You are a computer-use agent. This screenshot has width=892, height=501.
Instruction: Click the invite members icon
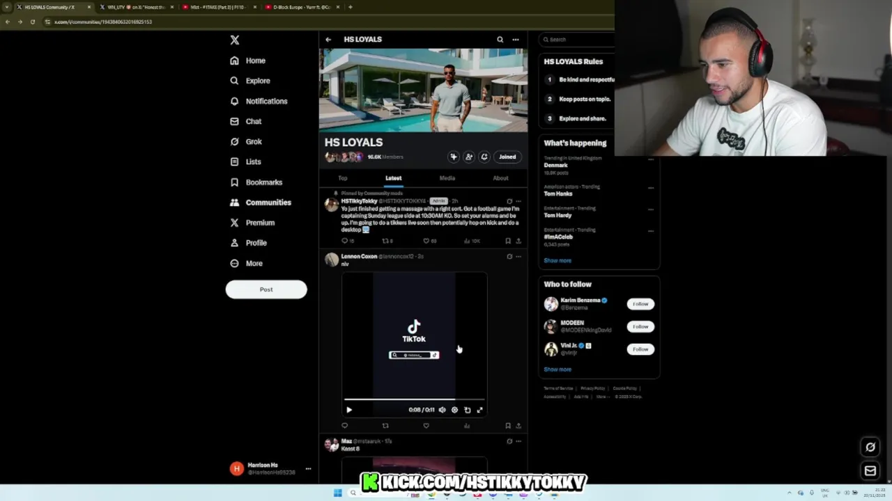(x=469, y=157)
